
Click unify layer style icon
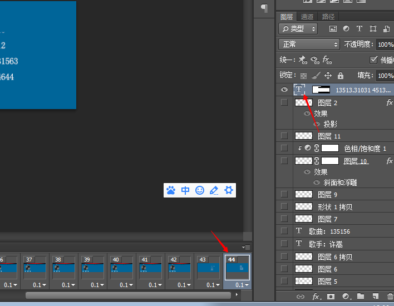327,60
